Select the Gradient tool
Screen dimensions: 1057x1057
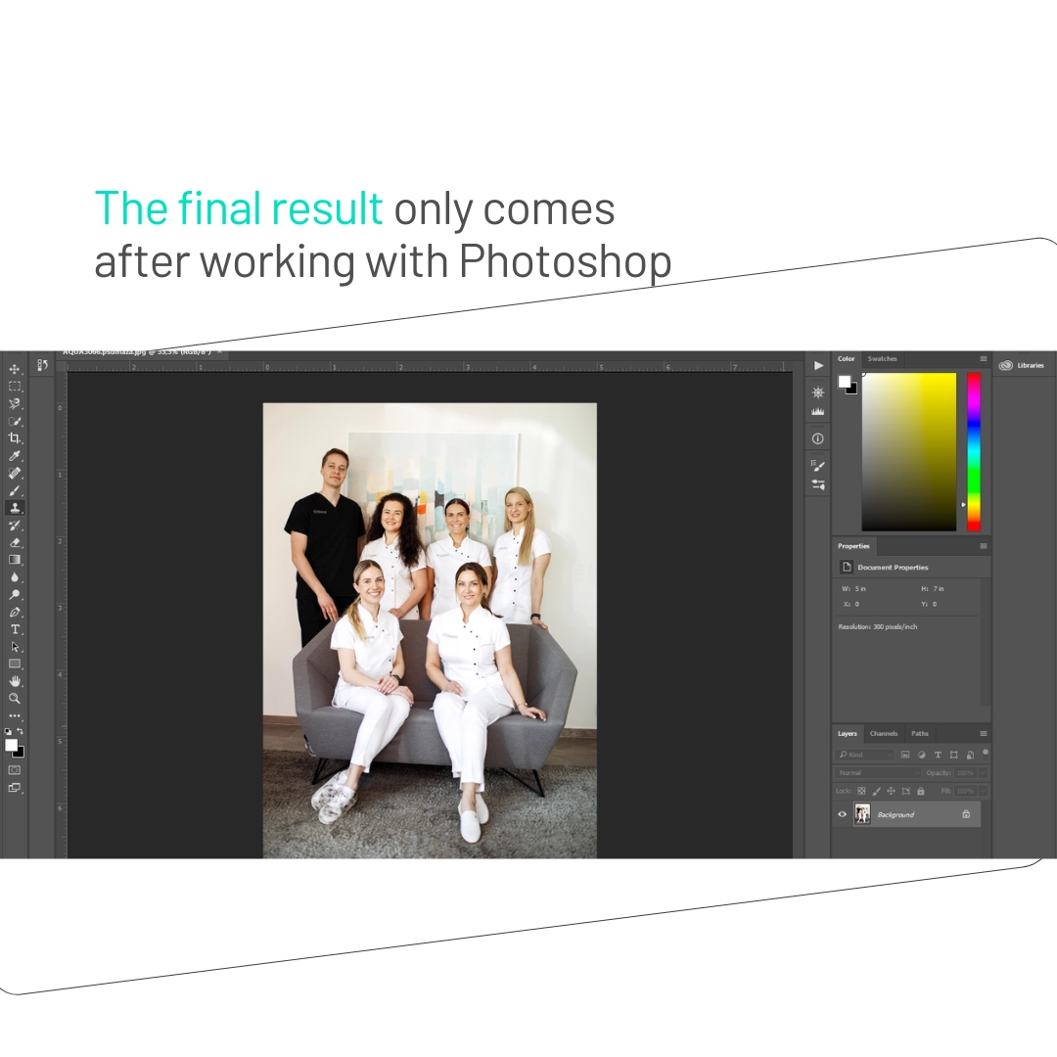[x=14, y=560]
